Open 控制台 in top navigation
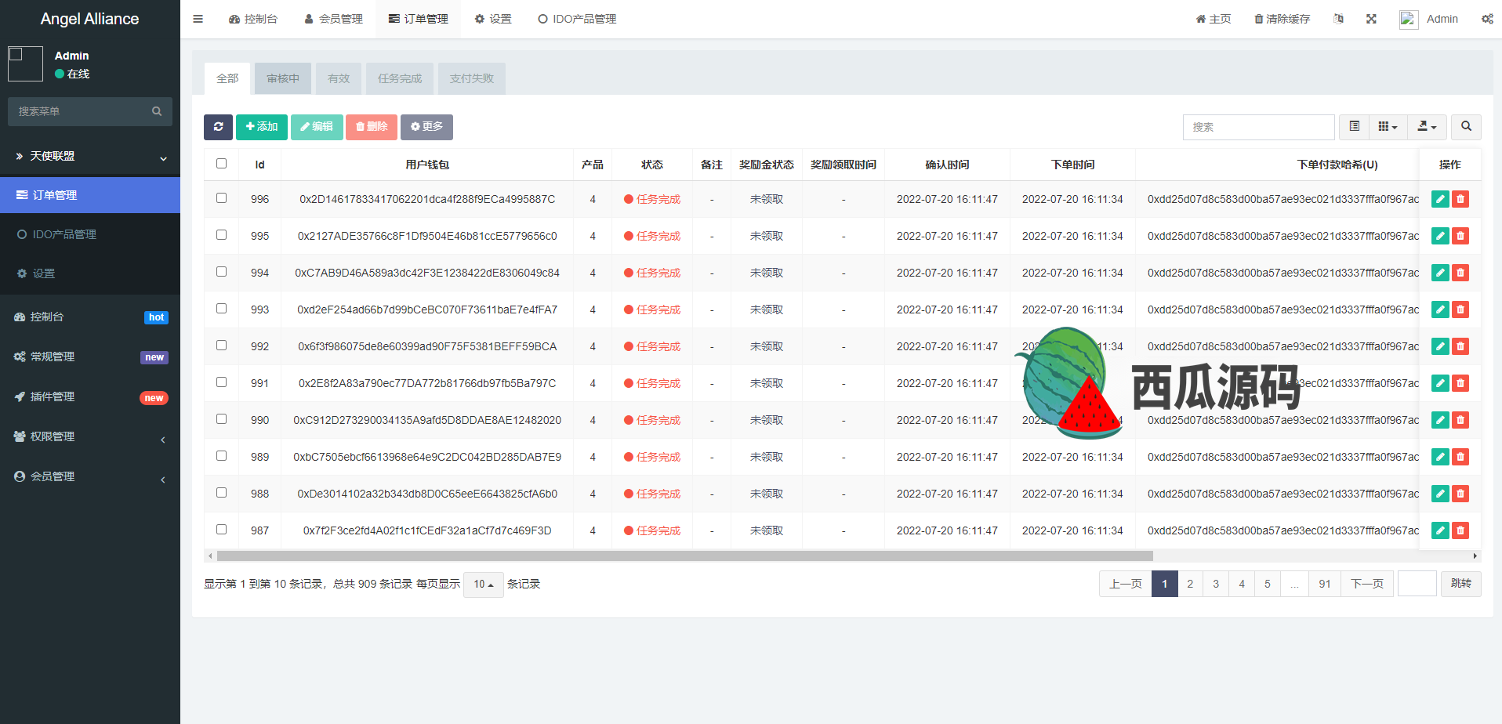Screen dimensions: 1502x724 253,19
